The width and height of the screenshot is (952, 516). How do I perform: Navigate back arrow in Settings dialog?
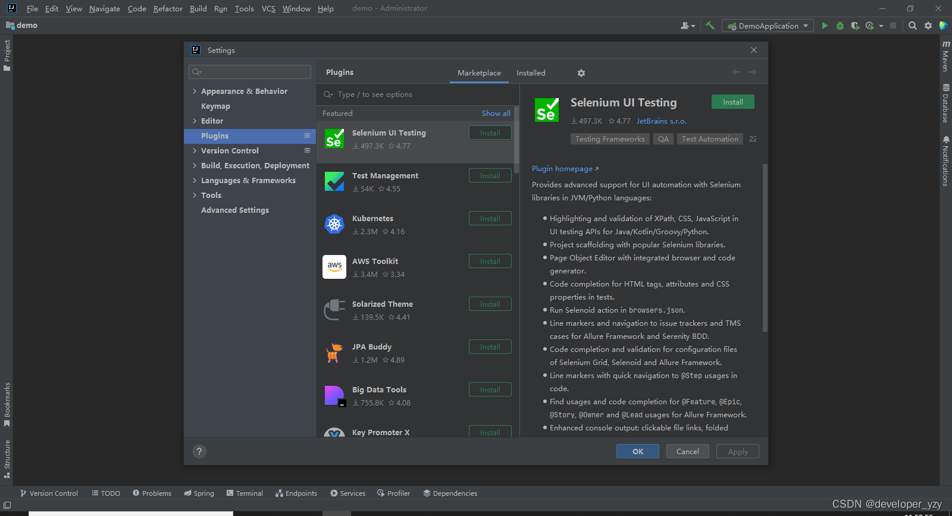[x=737, y=72]
